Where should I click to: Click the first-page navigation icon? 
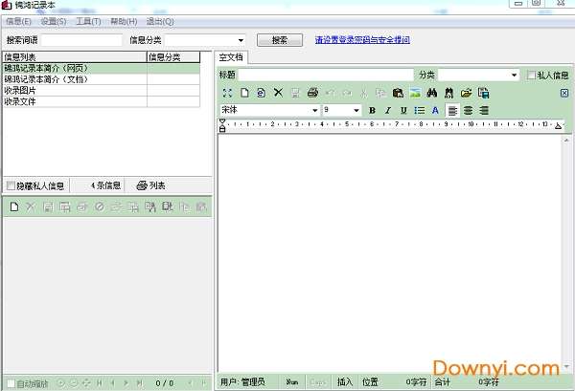pyautogui.click(x=99, y=383)
